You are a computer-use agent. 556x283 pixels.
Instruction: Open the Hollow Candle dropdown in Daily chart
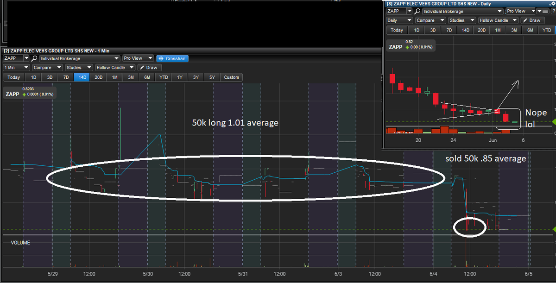point(498,20)
